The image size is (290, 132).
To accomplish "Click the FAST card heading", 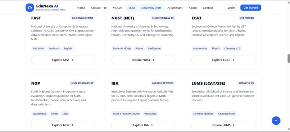I will pos(36,18).
